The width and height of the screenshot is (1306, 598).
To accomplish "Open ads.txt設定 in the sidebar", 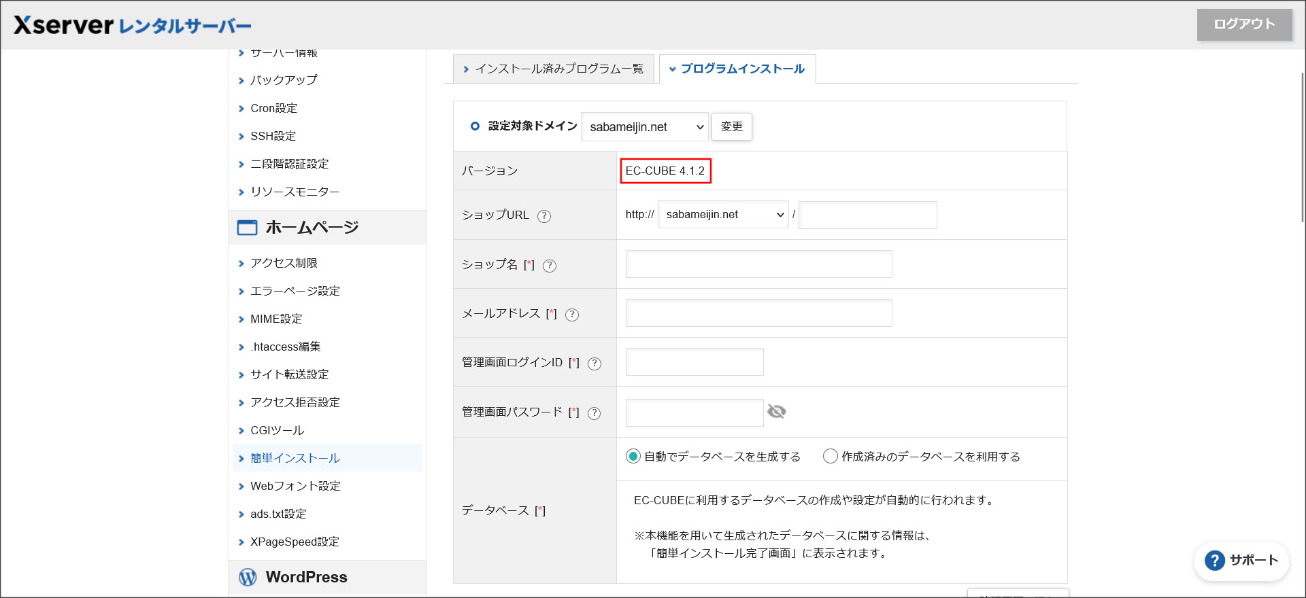I will point(278,514).
